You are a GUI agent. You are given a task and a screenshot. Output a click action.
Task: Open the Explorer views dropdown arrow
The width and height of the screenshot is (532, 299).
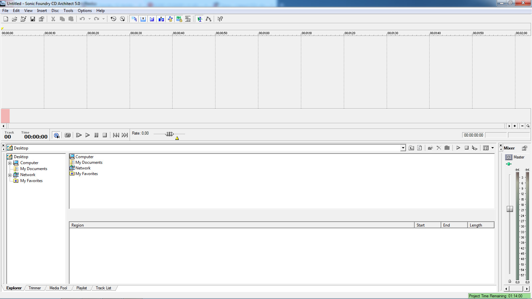tap(493, 148)
